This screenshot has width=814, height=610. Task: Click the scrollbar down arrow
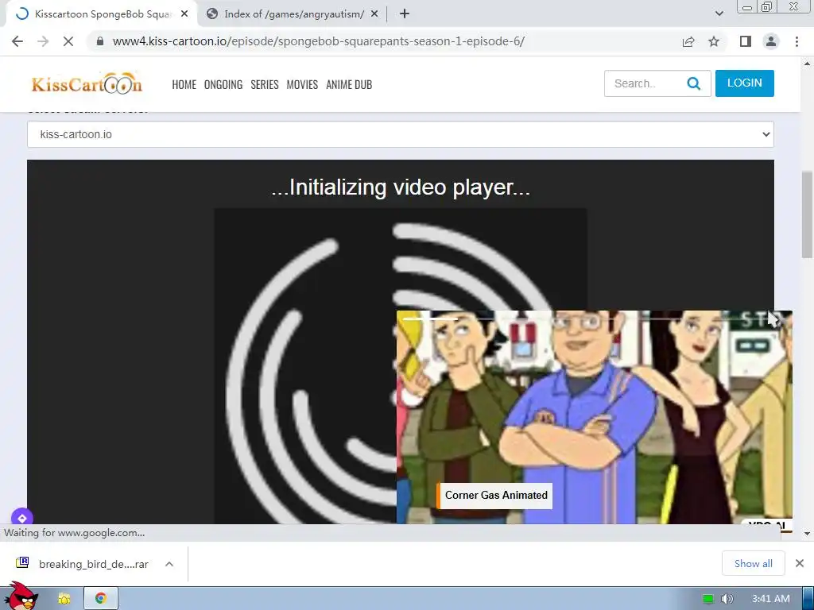pyautogui.click(x=807, y=533)
